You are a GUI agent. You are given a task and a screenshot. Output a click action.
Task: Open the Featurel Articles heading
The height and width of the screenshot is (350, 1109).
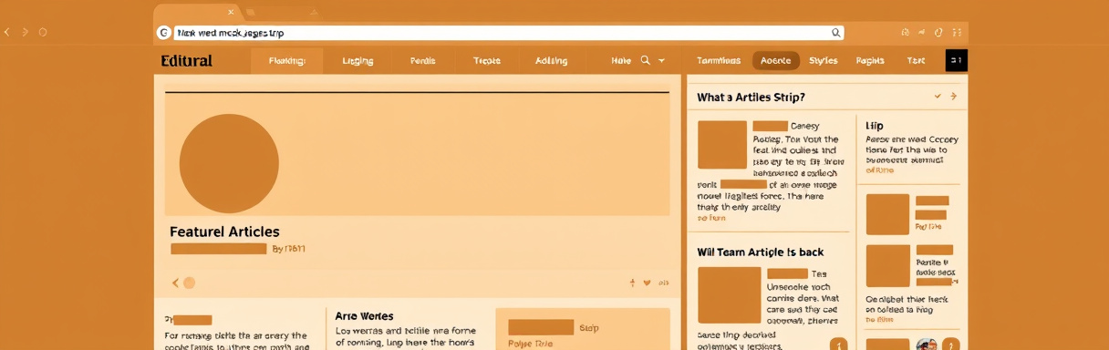(x=224, y=232)
